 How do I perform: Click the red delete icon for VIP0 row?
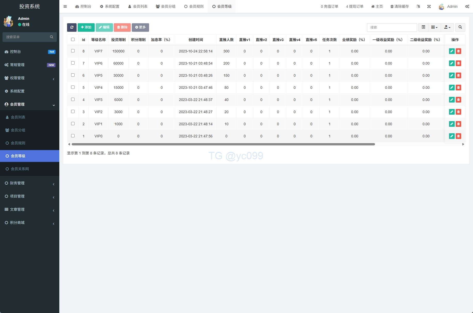458,136
